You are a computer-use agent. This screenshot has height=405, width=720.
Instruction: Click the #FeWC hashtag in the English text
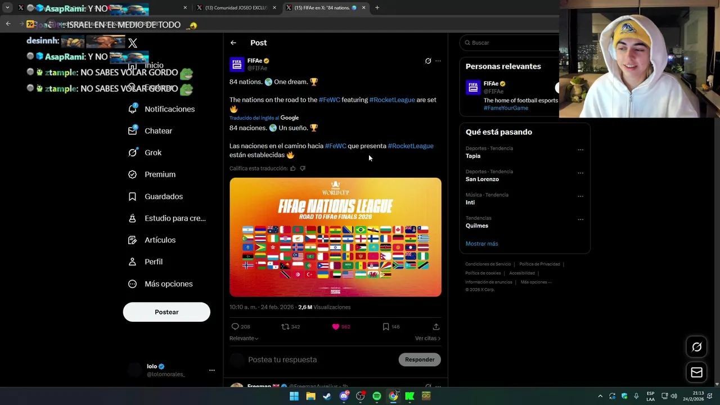click(x=330, y=100)
